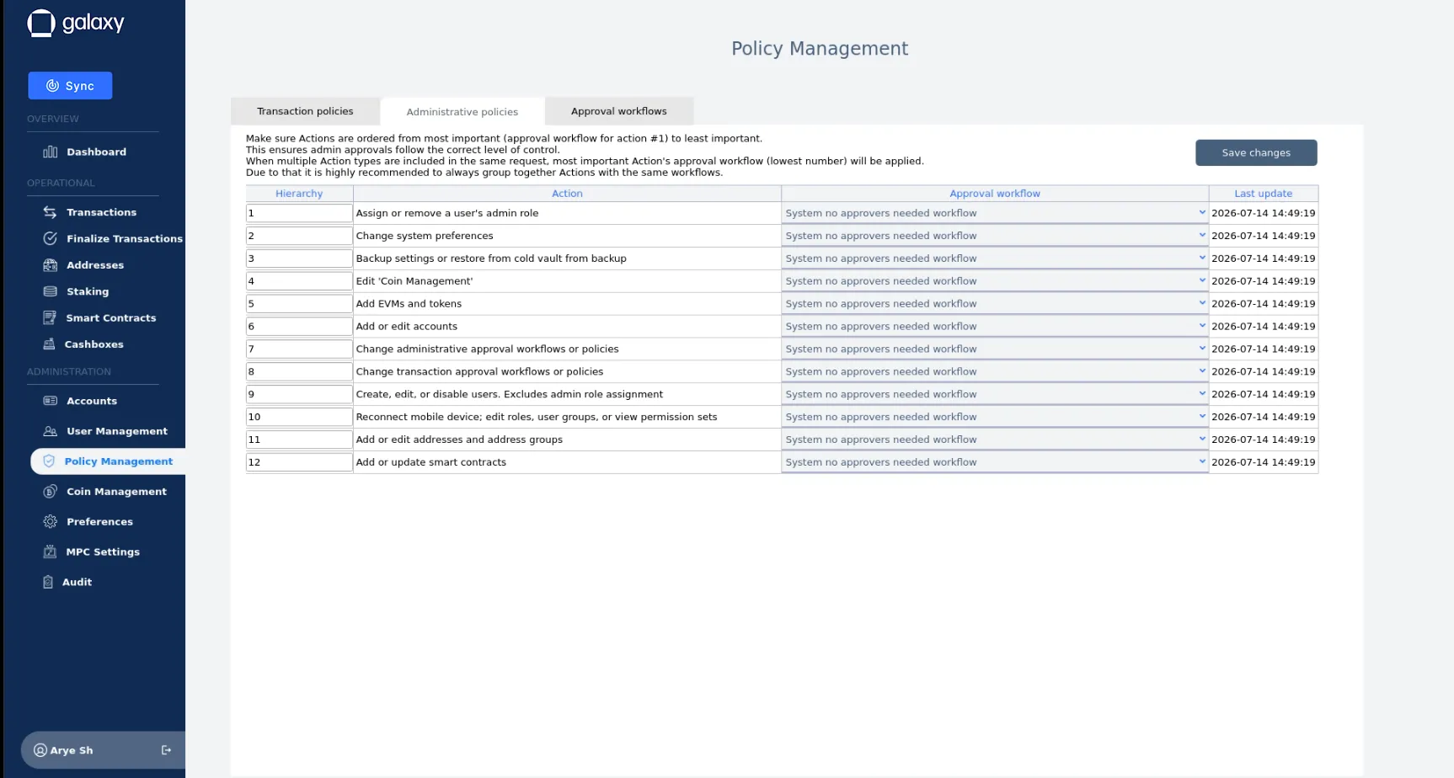Click the Transactions arrows icon
This screenshot has width=1454, height=778.
51,212
